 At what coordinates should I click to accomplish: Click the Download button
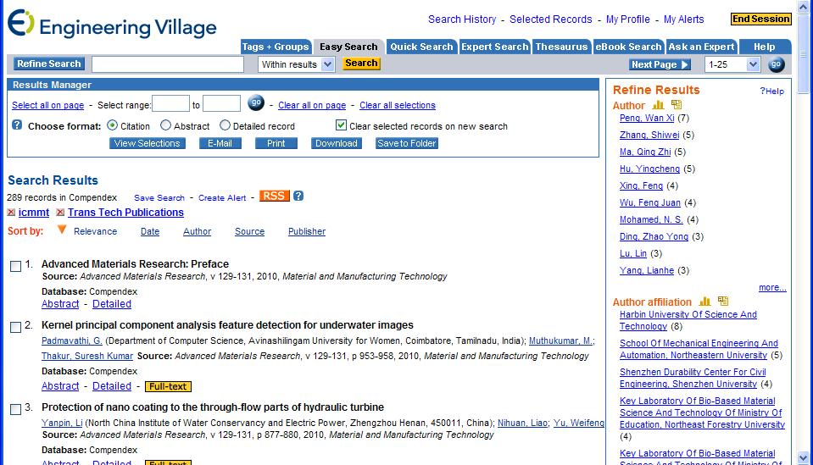pos(336,143)
